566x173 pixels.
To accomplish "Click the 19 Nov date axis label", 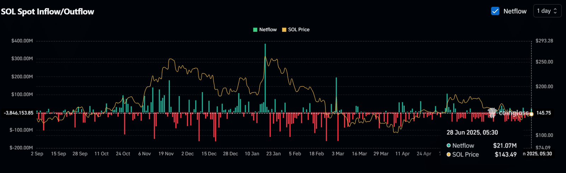I will 166,154.
